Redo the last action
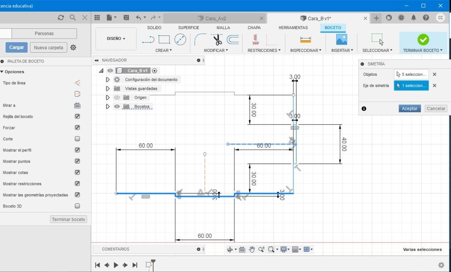 tap(153, 18)
